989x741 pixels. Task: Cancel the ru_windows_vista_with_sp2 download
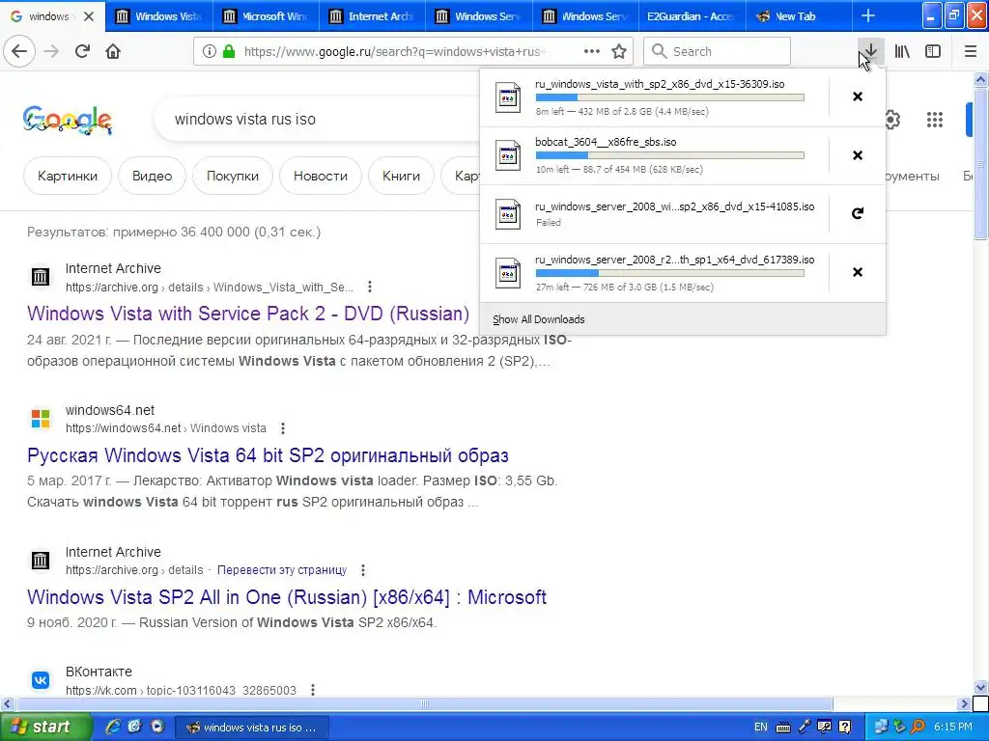pyautogui.click(x=858, y=96)
